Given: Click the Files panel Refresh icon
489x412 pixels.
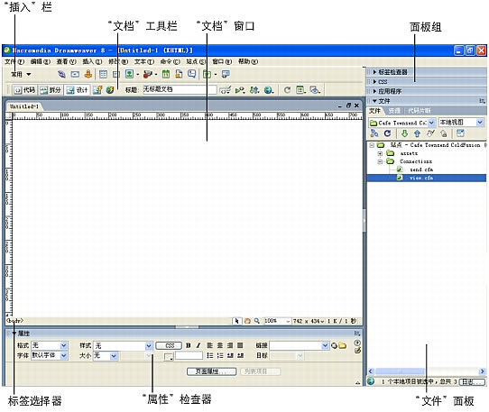Looking at the screenshot, I should click(x=387, y=133).
